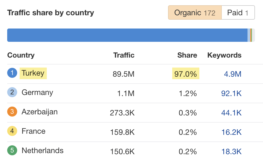This screenshot has width=263, height=160.
Task: Select the light blue Germany badge
Action: (x=12, y=92)
